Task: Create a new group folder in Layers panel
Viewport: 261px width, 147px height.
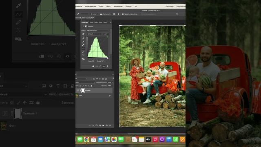Action: [x=103, y=125]
